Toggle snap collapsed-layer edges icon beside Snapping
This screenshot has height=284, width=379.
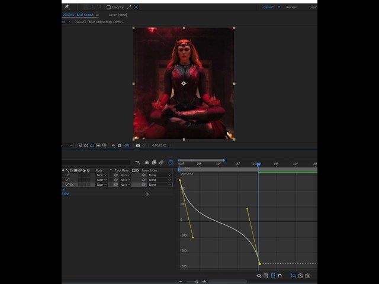129,7
